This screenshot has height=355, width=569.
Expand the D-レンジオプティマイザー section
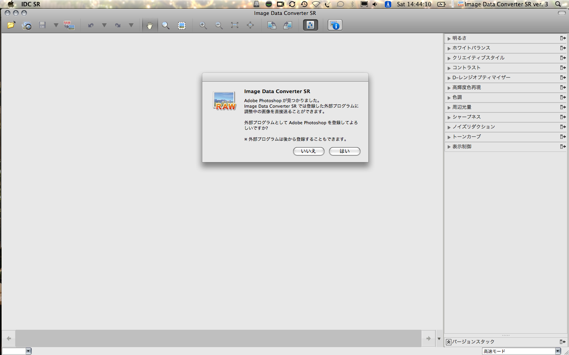[x=449, y=78]
